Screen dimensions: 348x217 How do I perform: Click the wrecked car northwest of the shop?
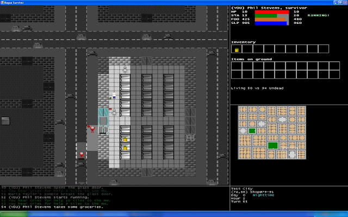click(x=92, y=53)
